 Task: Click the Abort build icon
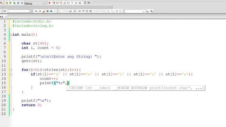click(x=22, y=3)
